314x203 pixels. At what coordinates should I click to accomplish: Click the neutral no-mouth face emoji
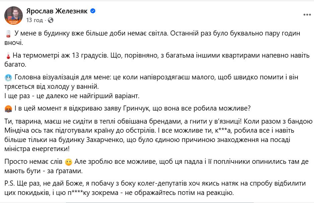coord(69,162)
